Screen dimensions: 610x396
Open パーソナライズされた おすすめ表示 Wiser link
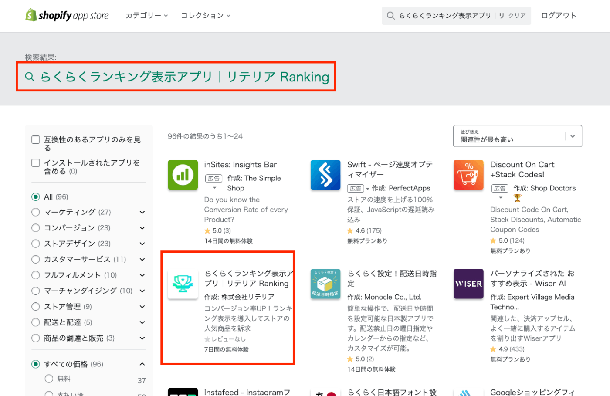point(532,278)
